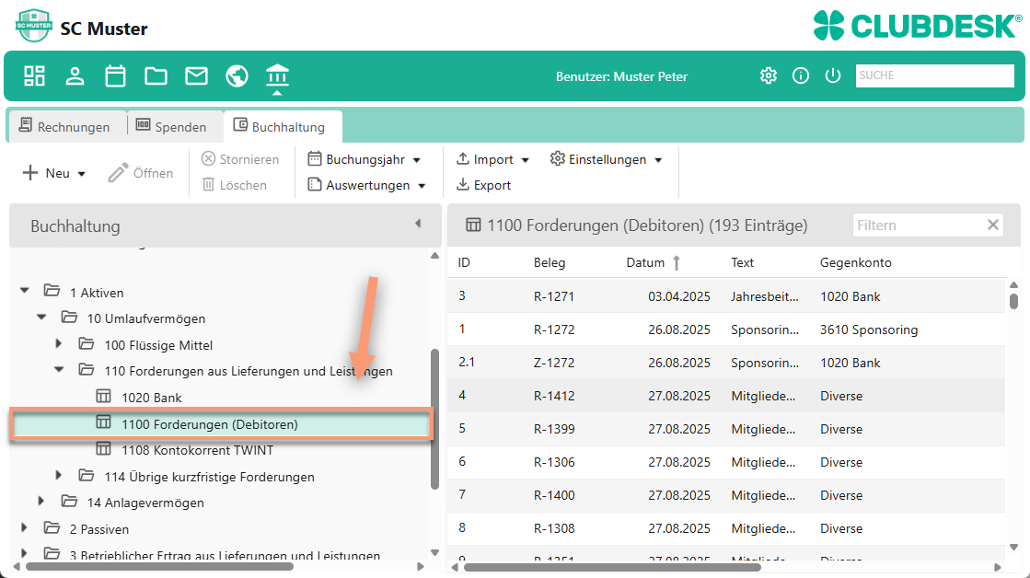Open the mail envelope icon

coord(196,76)
